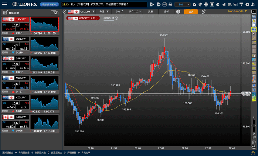This screenshot has width=258, height=156.
Task: Open the 1分足 timeframe dropdown
Action: [104, 12]
